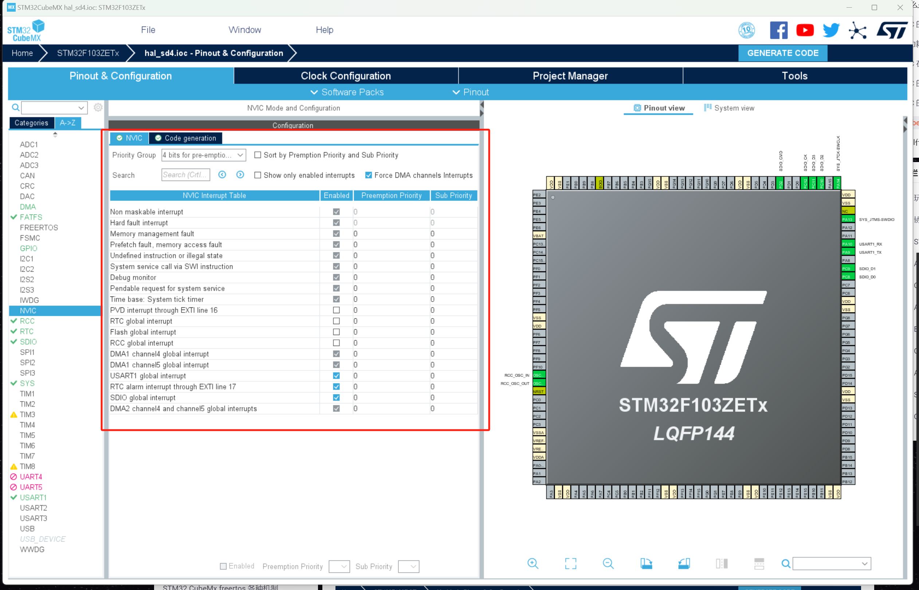This screenshot has height=590, width=919.
Task: Toggle vertical split view icon
Action: tap(721, 563)
